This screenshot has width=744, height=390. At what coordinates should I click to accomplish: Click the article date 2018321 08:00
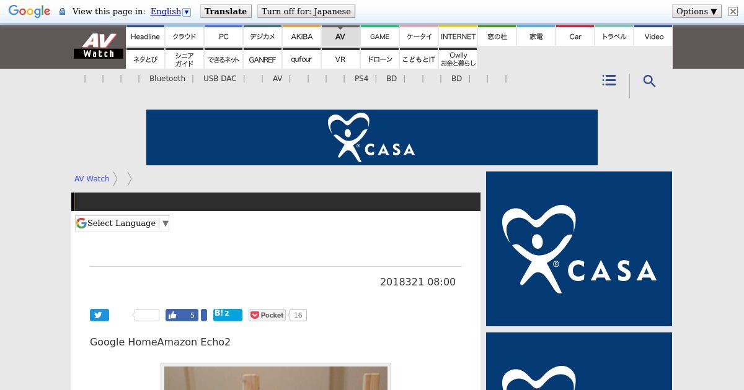click(418, 282)
